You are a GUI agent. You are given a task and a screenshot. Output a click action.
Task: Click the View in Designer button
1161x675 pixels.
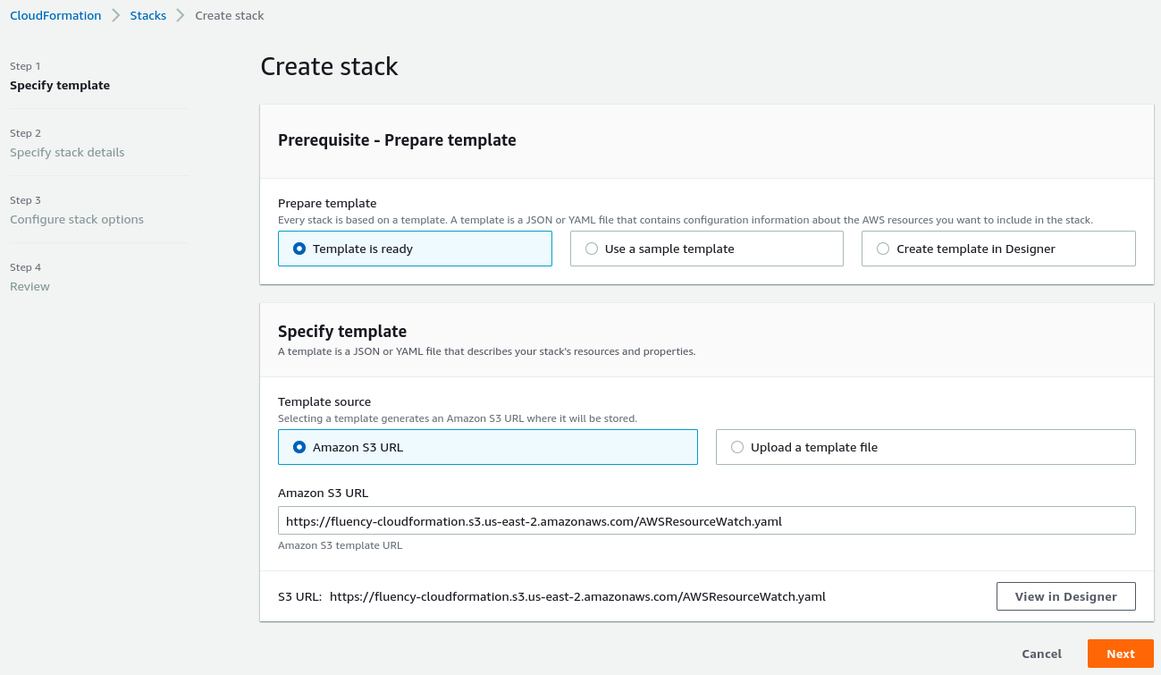click(x=1065, y=596)
